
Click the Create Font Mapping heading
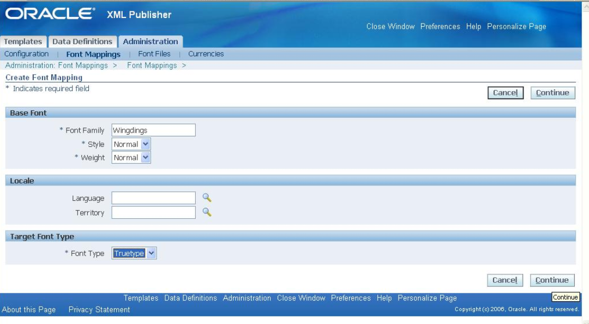click(44, 77)
